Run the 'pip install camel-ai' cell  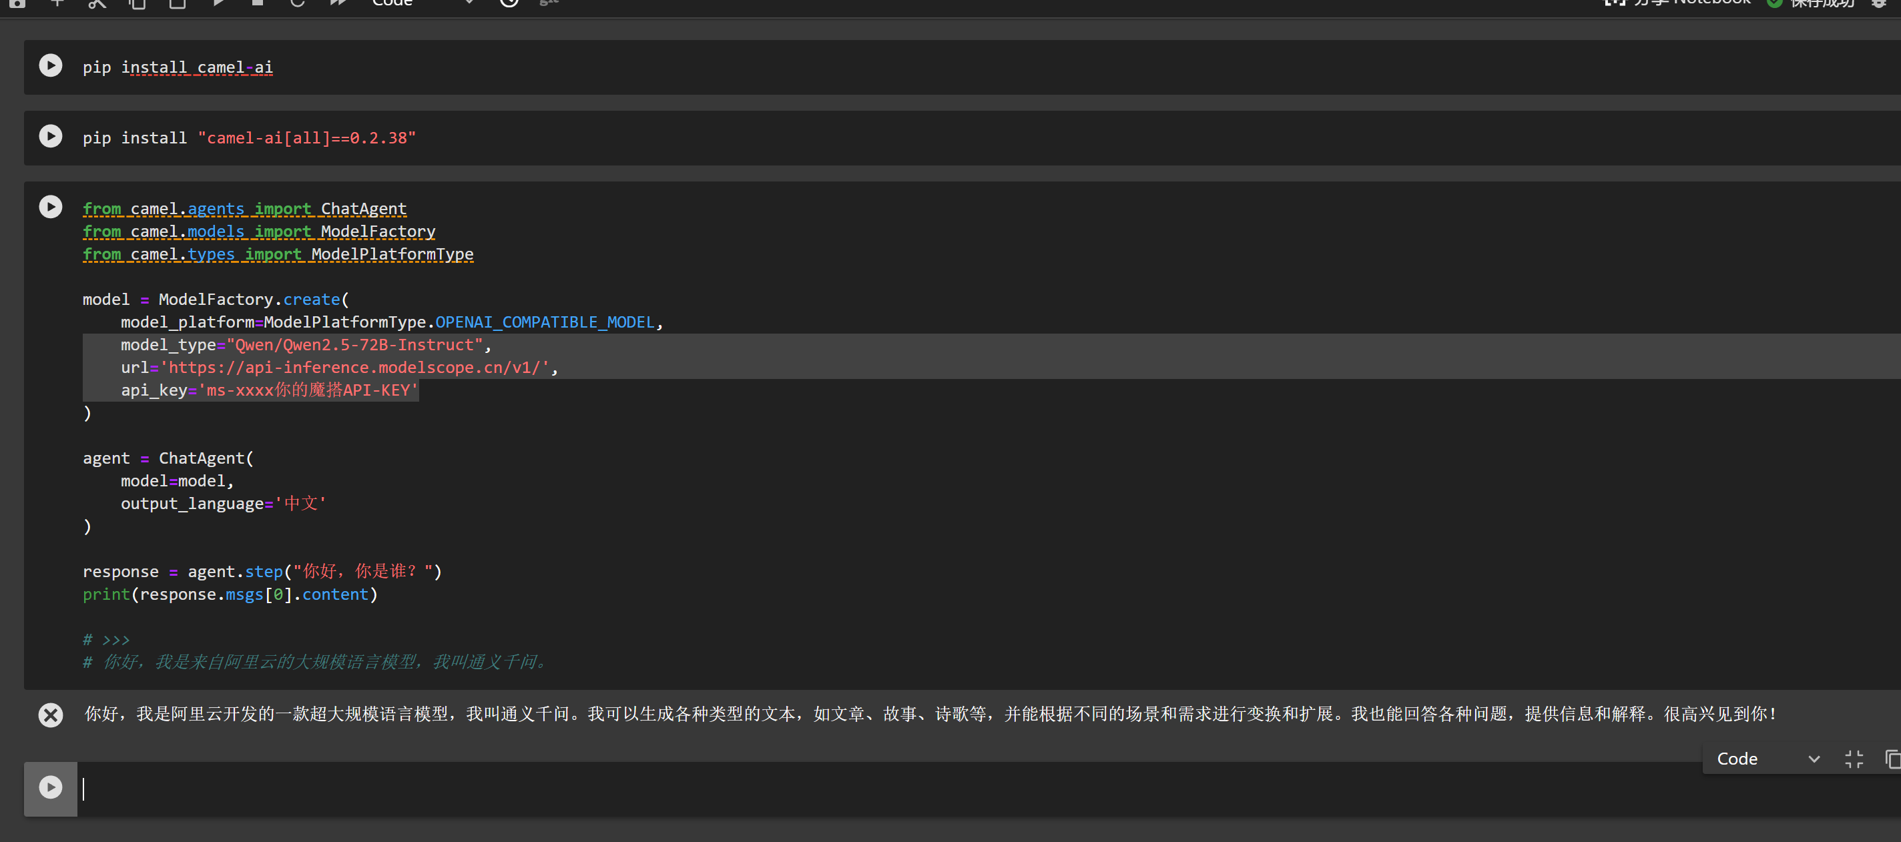tap(50, 65)
